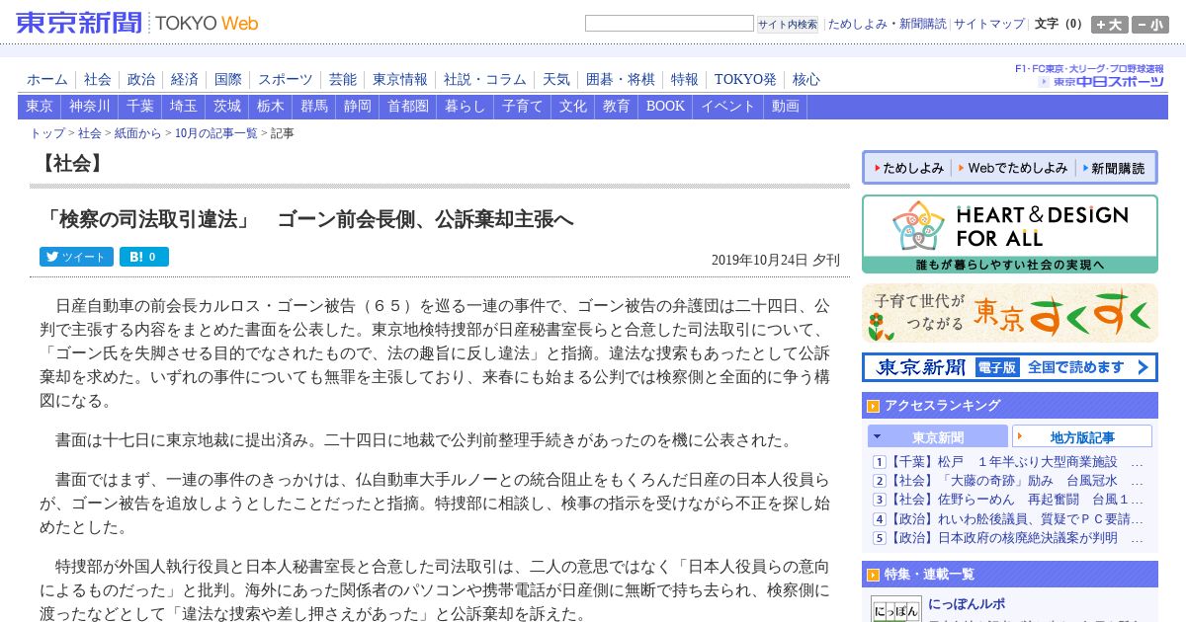Select BOOK in blue submenu
Screen dimensions: 1186x622
tap(665, 107)
